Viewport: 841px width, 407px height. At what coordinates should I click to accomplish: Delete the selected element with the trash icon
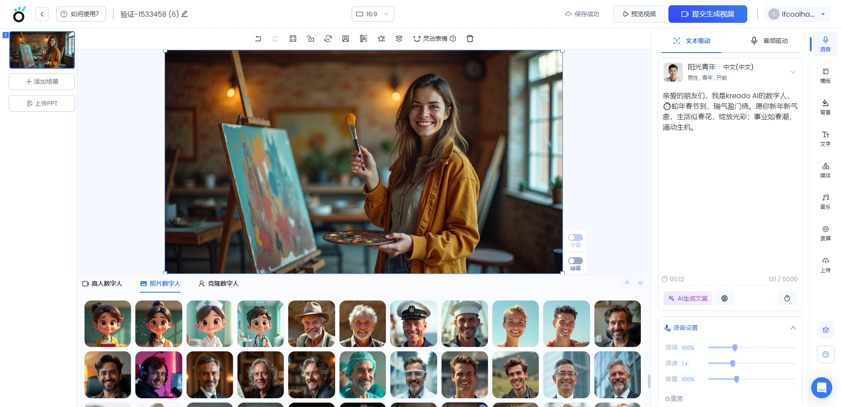470,39
